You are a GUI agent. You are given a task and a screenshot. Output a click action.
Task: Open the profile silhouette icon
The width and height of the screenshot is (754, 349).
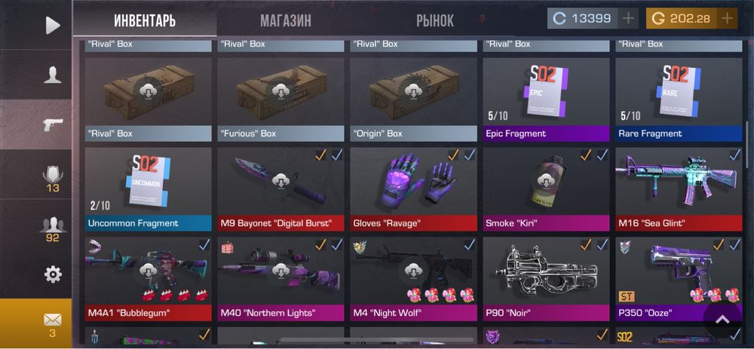click(x=53, y=75)
